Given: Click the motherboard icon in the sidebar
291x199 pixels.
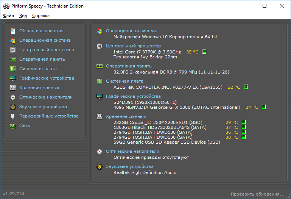Looking at the screenshot, I should tap(13, 69).
